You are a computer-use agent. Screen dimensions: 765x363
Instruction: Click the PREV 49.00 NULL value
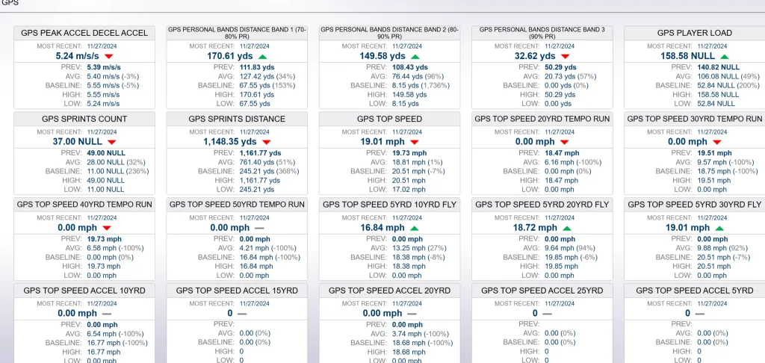(x=105, y=153)
